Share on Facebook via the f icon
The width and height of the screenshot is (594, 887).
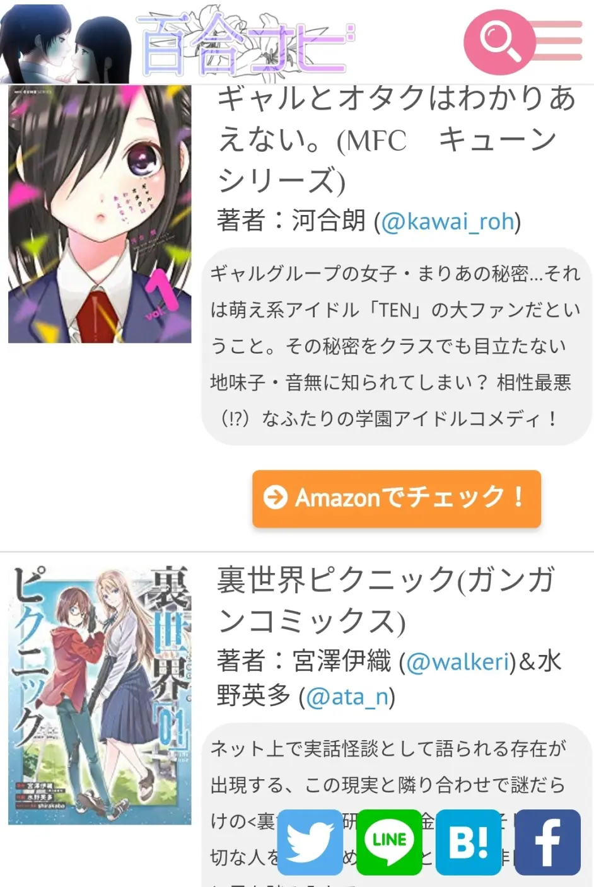pyautogui.click(x=548, y=842)
